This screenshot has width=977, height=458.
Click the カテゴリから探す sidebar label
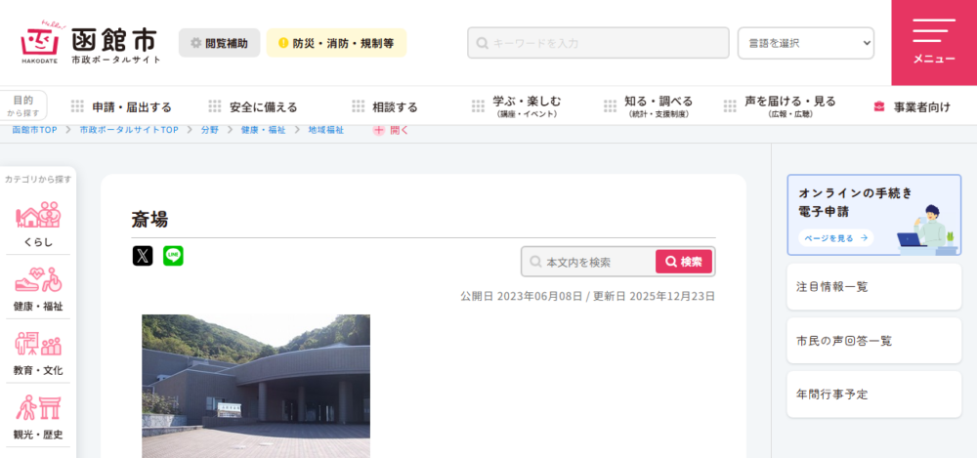point(38,180)
